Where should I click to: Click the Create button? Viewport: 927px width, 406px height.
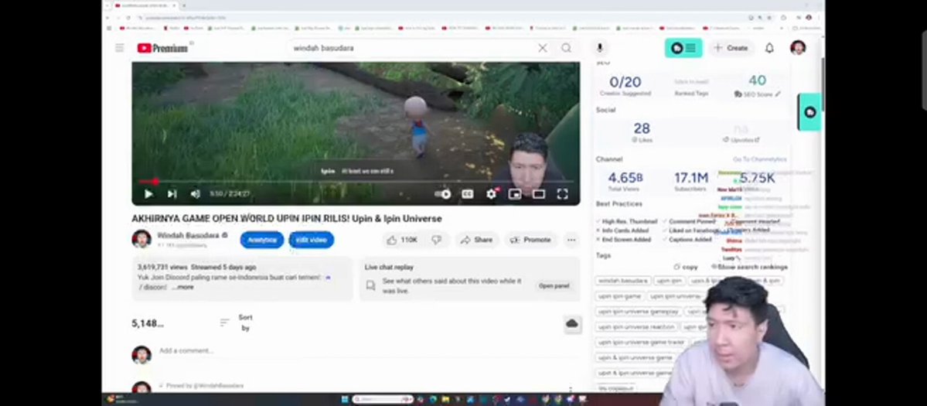(x=731, y=48)
